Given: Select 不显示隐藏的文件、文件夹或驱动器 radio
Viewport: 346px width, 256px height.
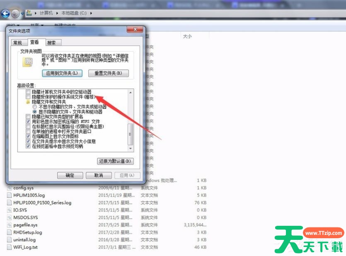Looking at the screenshot, I should (35, 107).
